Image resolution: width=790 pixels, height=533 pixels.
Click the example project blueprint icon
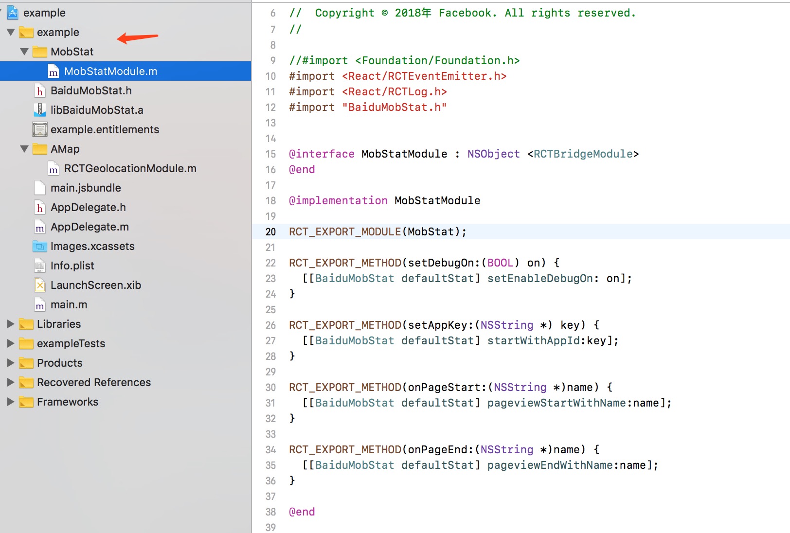13,13
